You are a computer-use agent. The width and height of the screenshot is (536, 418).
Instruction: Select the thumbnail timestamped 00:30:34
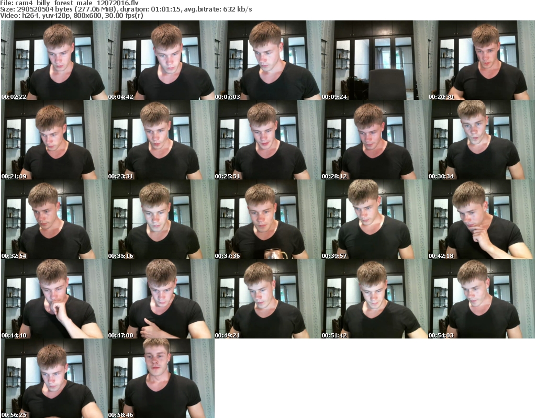click(482, 140)
